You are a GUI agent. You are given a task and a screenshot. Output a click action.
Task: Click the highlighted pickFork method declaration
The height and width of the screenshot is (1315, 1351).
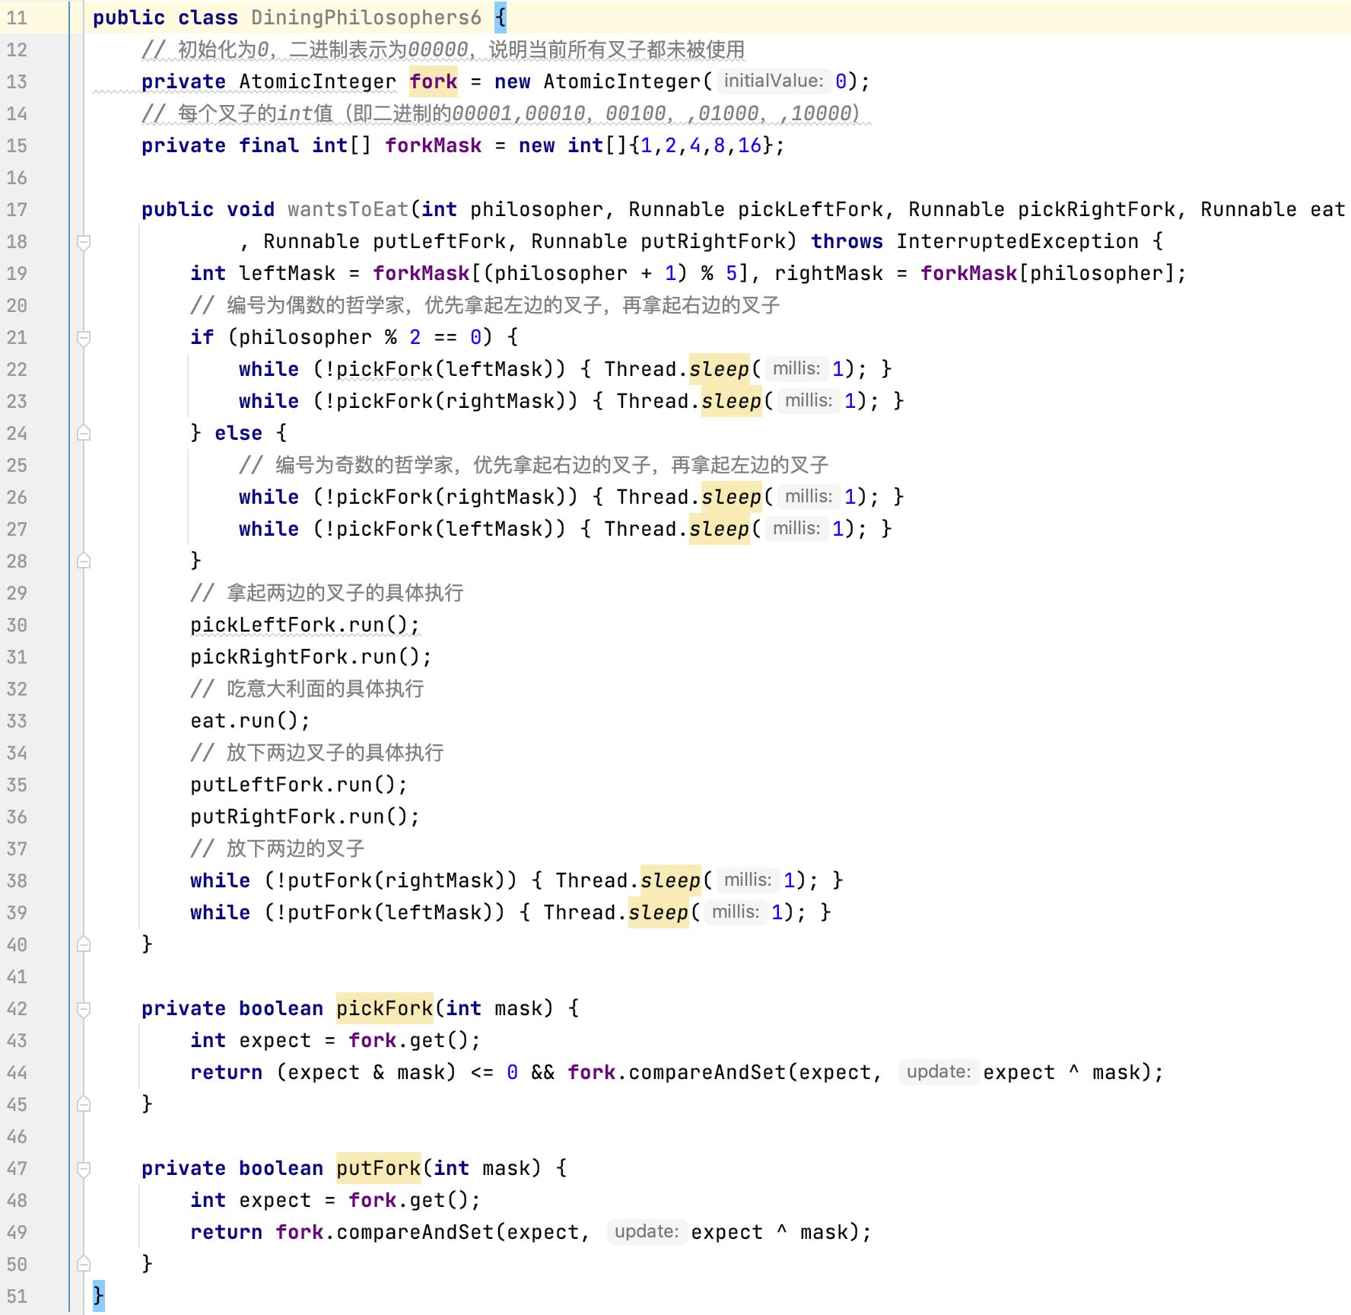[385, 1008]
